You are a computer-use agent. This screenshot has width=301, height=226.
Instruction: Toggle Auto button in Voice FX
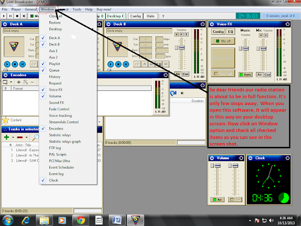[246, 74]
